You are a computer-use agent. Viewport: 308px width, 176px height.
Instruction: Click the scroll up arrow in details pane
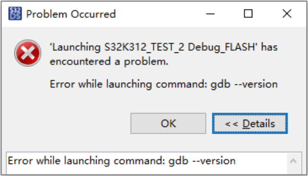tap(293, 161)
